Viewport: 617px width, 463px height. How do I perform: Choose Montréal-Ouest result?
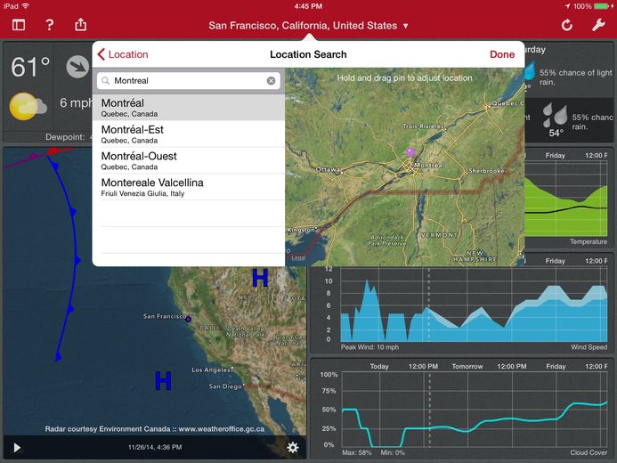click(x=189, y=160)
